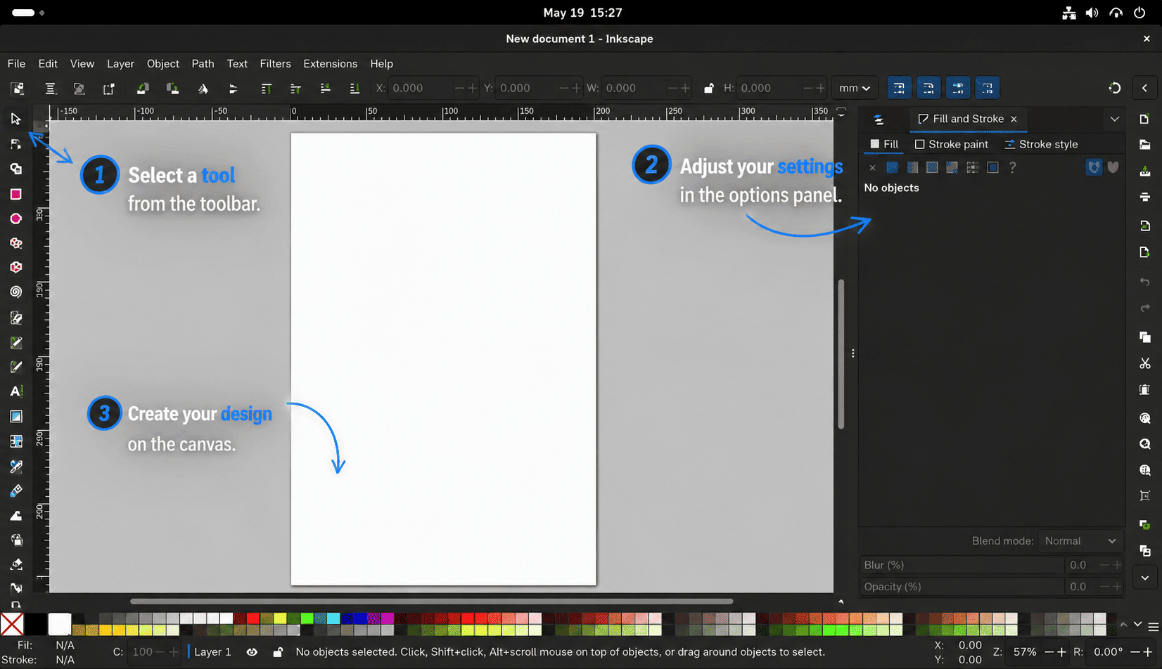
Task: Expand more commands bar items chevron
Action: [1145, 578]
